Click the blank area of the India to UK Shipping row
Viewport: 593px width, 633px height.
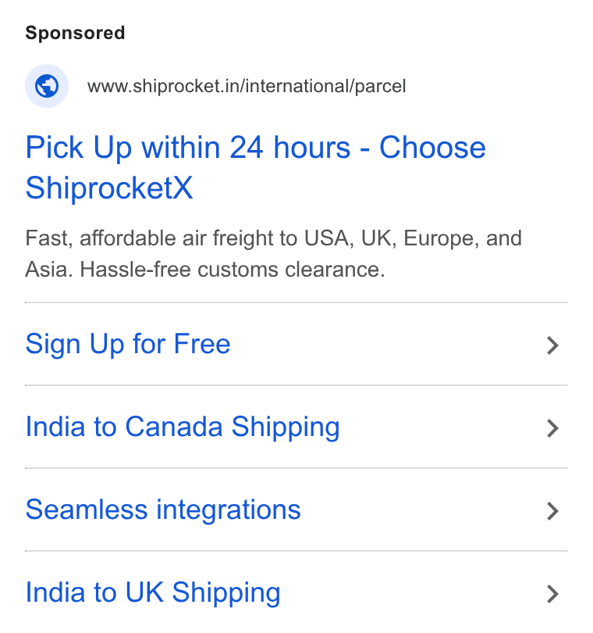pyautogui.click(x=411, y=592)
